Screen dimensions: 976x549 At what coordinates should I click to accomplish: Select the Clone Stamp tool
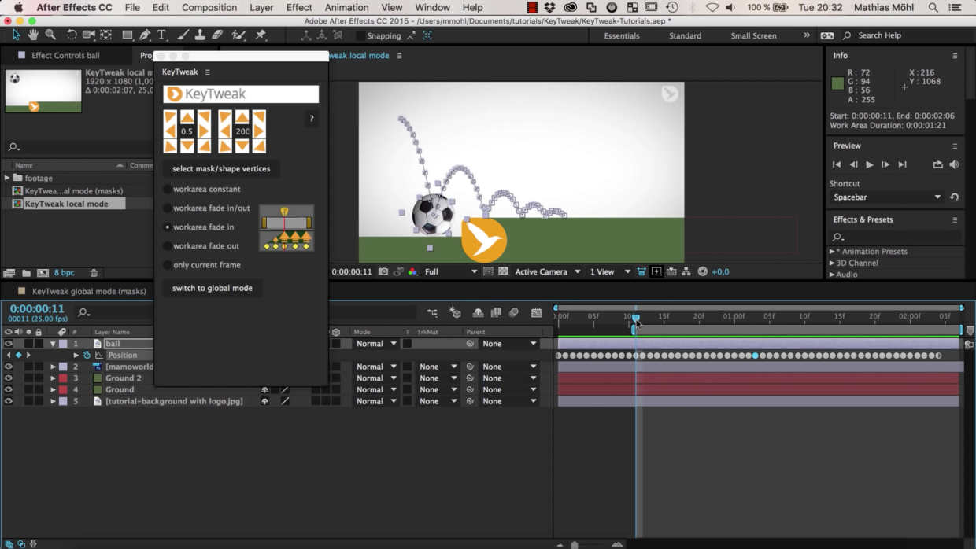coord(200,35)
